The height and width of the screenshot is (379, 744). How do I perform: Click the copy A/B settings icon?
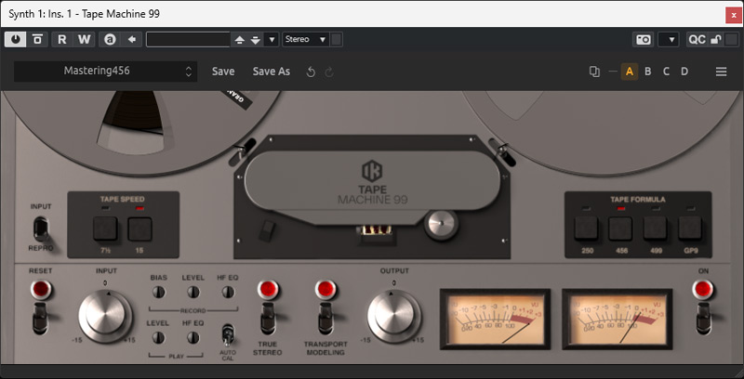tap(594, 72)
